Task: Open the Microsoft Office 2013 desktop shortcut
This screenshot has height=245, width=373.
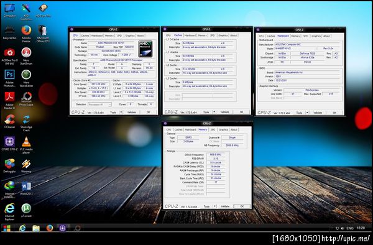Action: pos(43,34)
